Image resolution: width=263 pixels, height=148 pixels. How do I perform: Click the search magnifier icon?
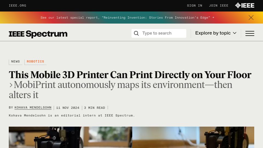136,33
